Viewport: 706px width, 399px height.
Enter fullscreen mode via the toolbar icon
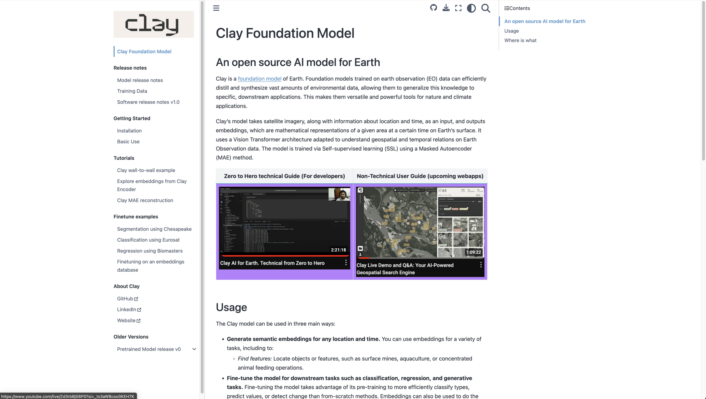458,8
